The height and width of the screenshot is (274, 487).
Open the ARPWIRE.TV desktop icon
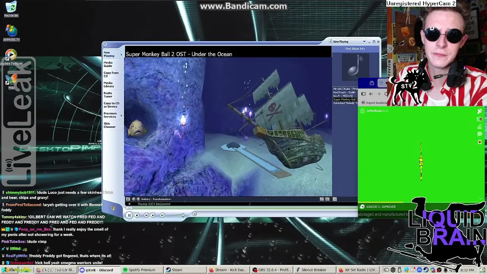point(11,33)
